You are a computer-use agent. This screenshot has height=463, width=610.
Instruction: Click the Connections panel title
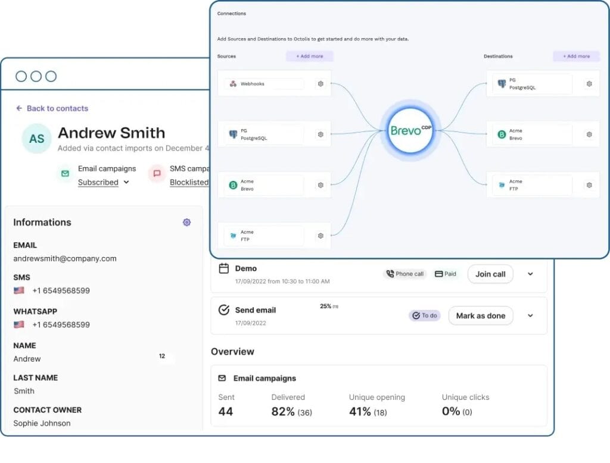pos(232,13)
